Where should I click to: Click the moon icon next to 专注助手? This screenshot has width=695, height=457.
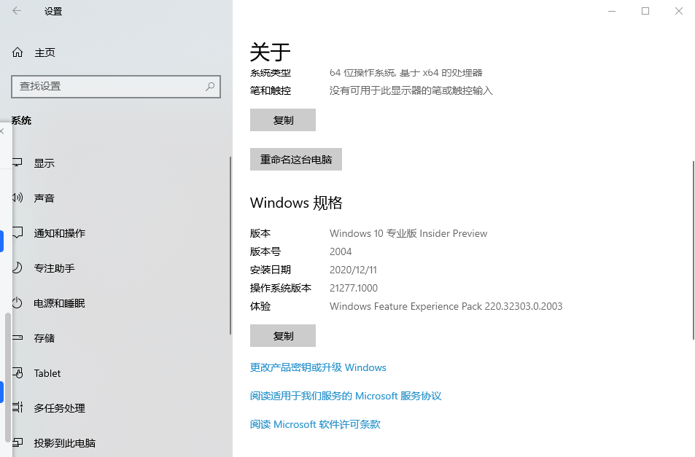18,267
